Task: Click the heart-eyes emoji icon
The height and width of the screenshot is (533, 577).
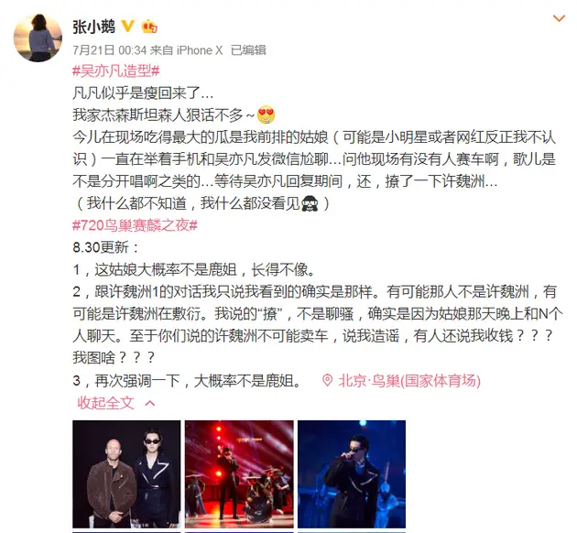Action: tap(266, 114)
